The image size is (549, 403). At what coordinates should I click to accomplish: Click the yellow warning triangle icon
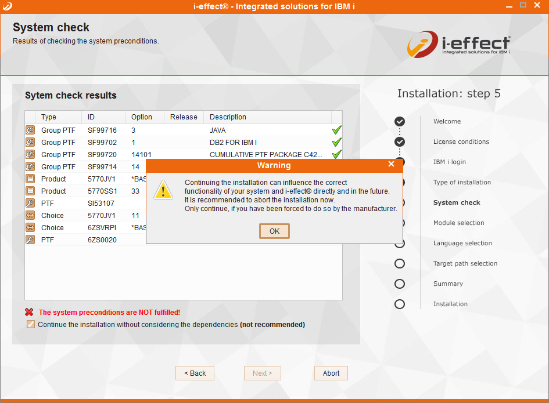click(163, 190)
